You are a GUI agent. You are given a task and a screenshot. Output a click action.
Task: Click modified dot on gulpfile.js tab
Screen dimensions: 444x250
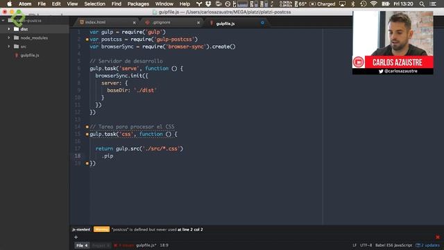point(262,23)
